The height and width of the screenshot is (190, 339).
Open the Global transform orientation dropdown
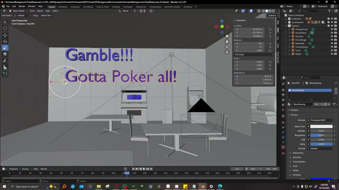125,11
